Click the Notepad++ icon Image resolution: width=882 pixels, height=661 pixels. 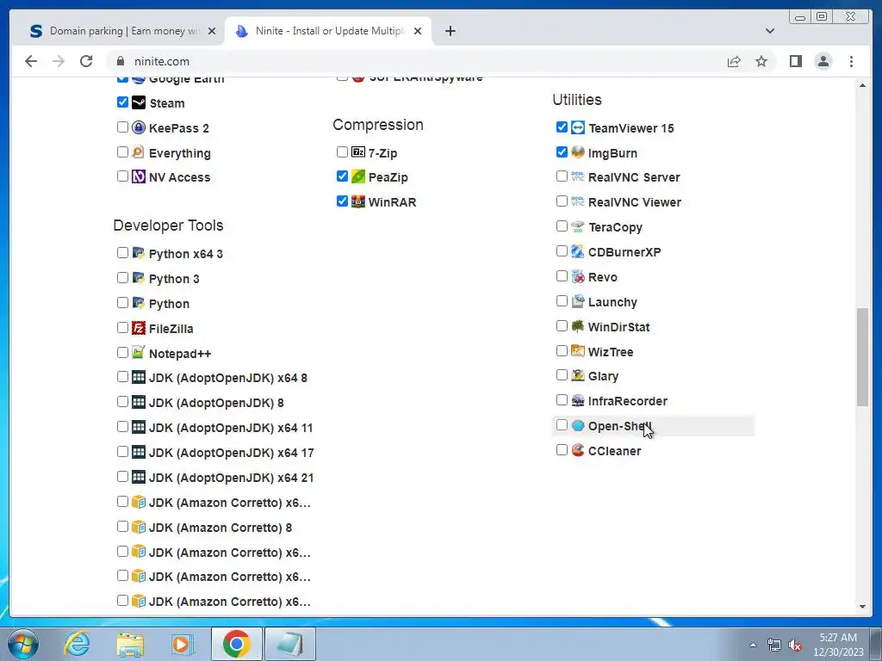click(x=139, y=352)
